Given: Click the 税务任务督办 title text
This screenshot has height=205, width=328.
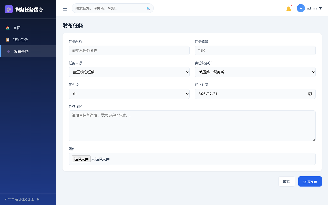Looking at the screenshot, I should pos(29,9).
